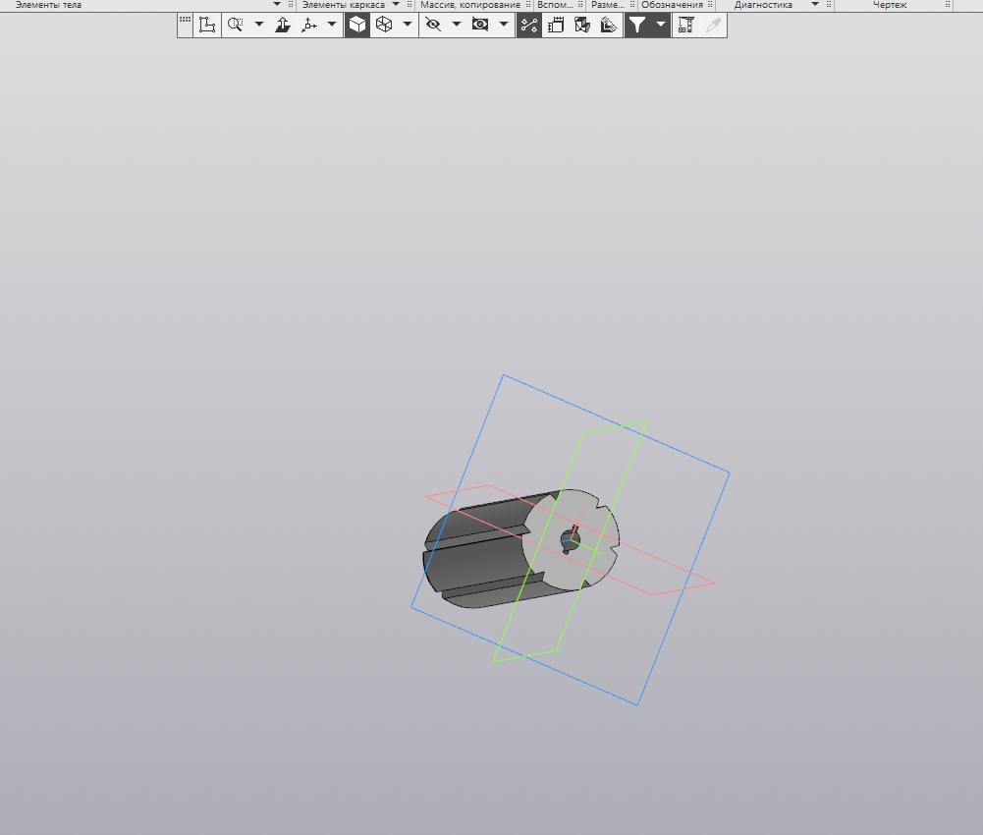Click grip dots next to 'Чертеж'
The height and width of the screenshot is (835, 983).
pyautogui.click(x=948, y=4)
